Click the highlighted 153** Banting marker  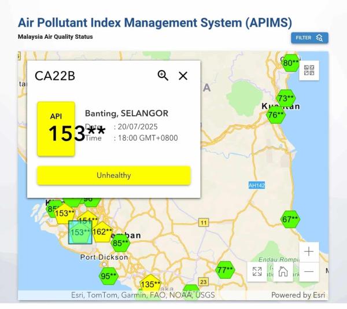[x=80, y=232]
